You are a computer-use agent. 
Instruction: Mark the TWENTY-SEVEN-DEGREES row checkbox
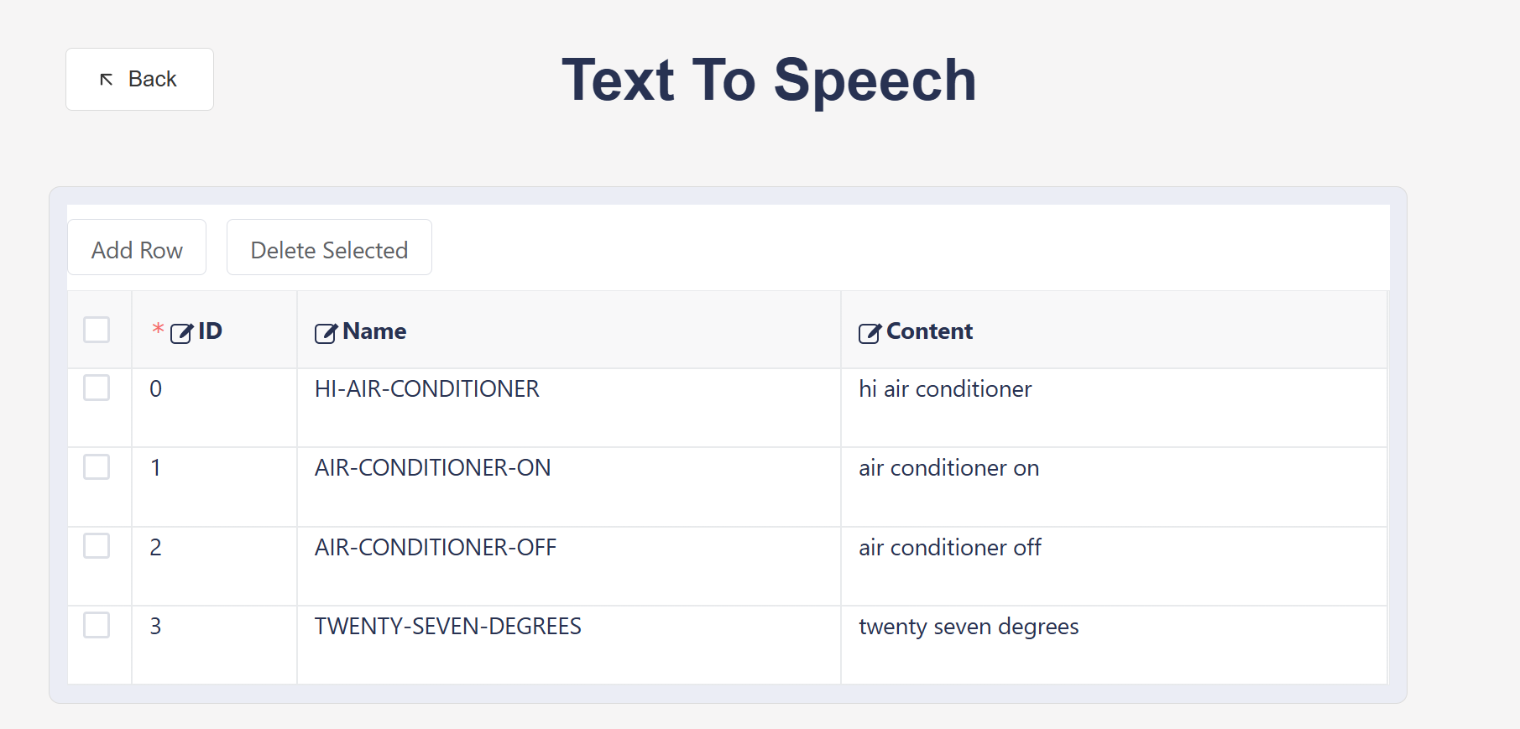(97, 625)
